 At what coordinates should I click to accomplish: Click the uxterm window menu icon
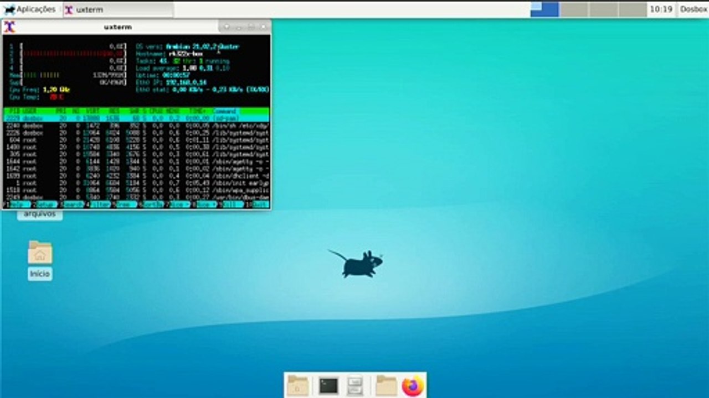point(9,27)
